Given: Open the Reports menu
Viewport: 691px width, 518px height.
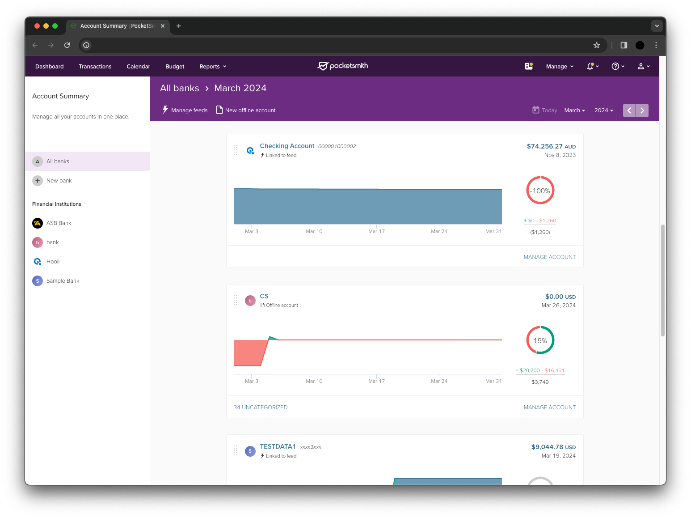Looking at the screenshot, I should tap(213, 67).
